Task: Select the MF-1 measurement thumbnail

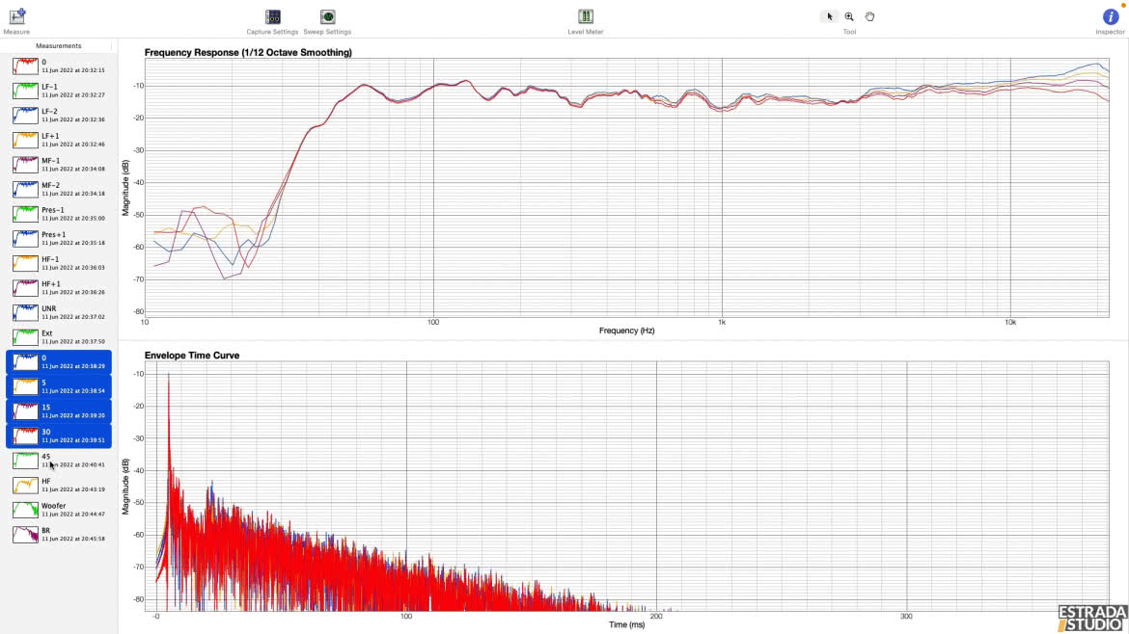Action: (x=25, y=165)
